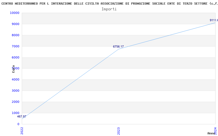This screenshot has width=218, height=136.
Task: Click the chart title 'Importi'
Action: pos(109,9)
